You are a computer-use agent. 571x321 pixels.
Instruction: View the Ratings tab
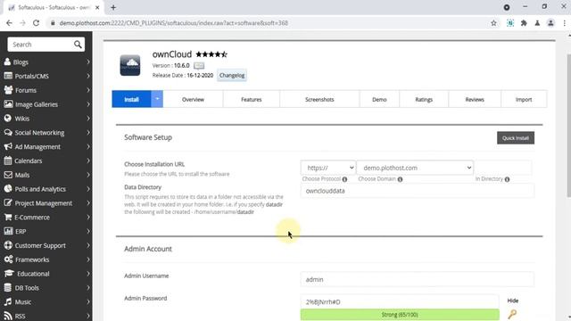pos(424,99)
